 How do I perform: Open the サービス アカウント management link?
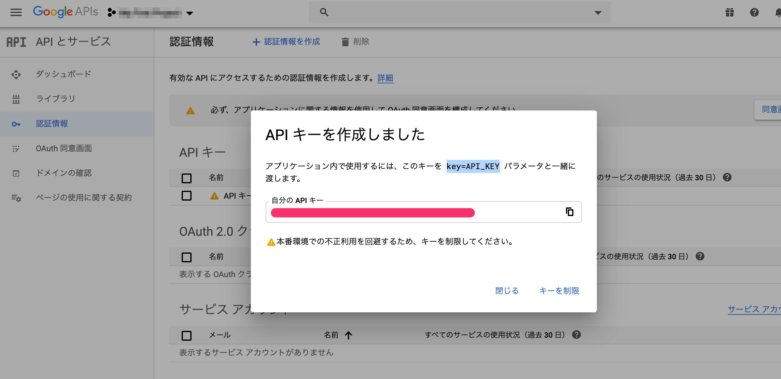point(754,309)
